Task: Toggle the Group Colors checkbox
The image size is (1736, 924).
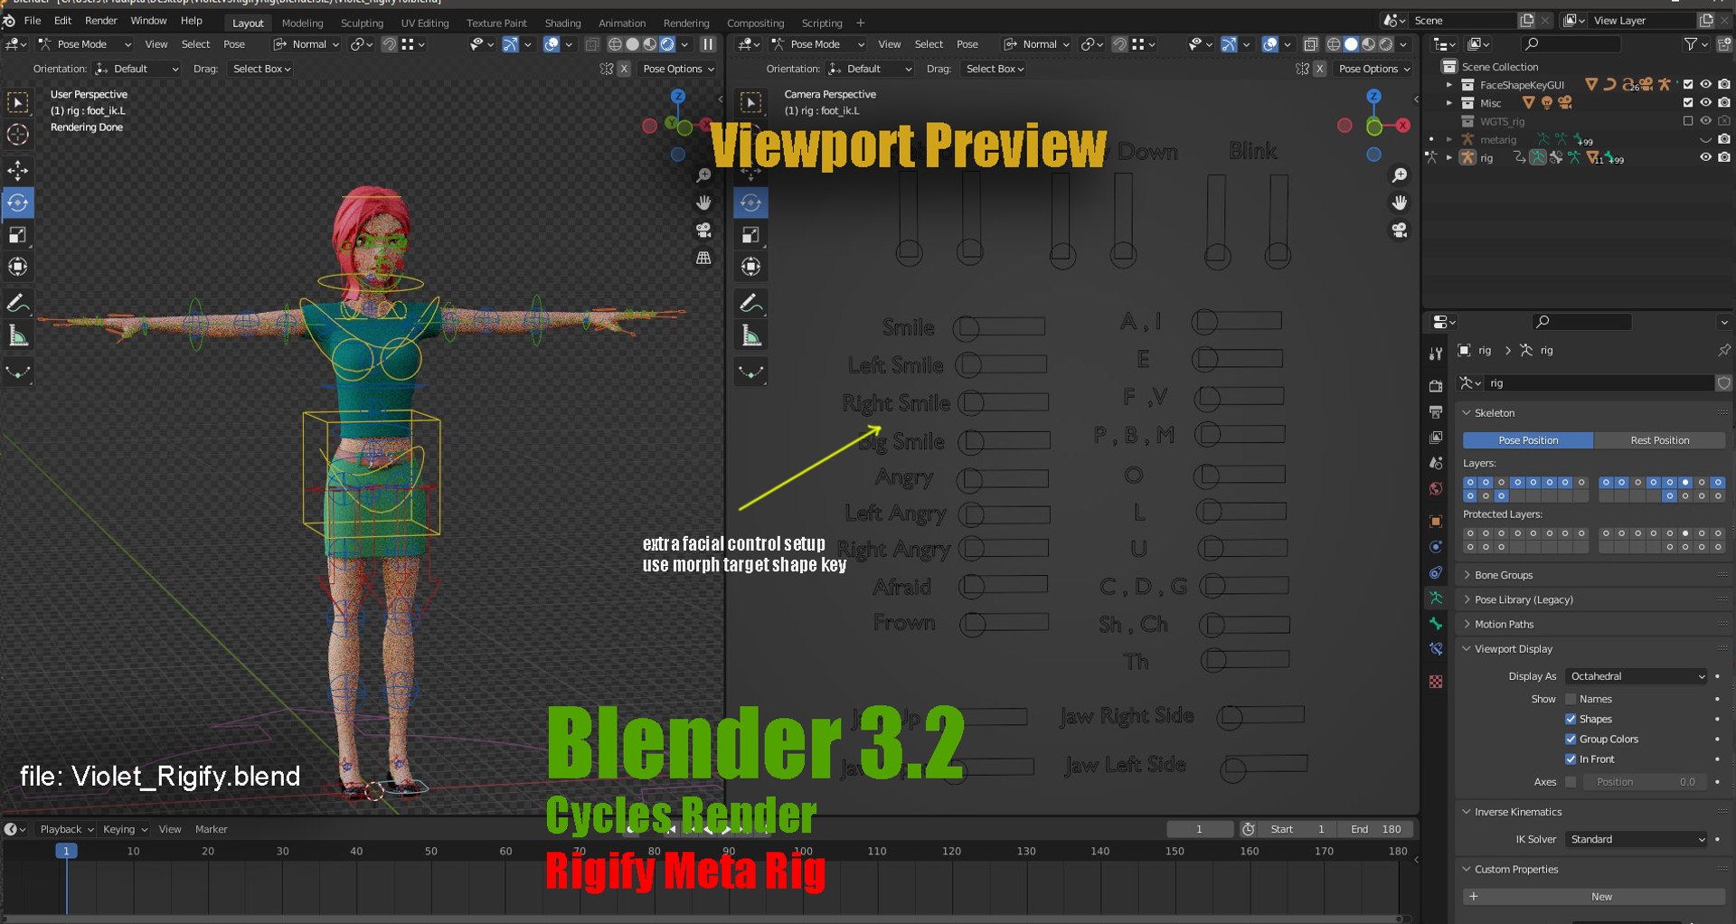Action: [x=1571, y=739]
